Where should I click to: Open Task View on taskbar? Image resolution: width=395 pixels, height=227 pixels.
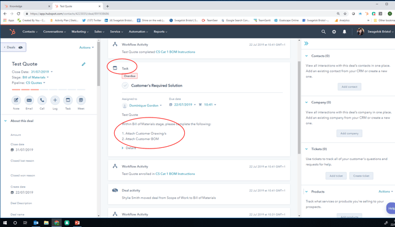pyautogui.click(x=25, y=223)
